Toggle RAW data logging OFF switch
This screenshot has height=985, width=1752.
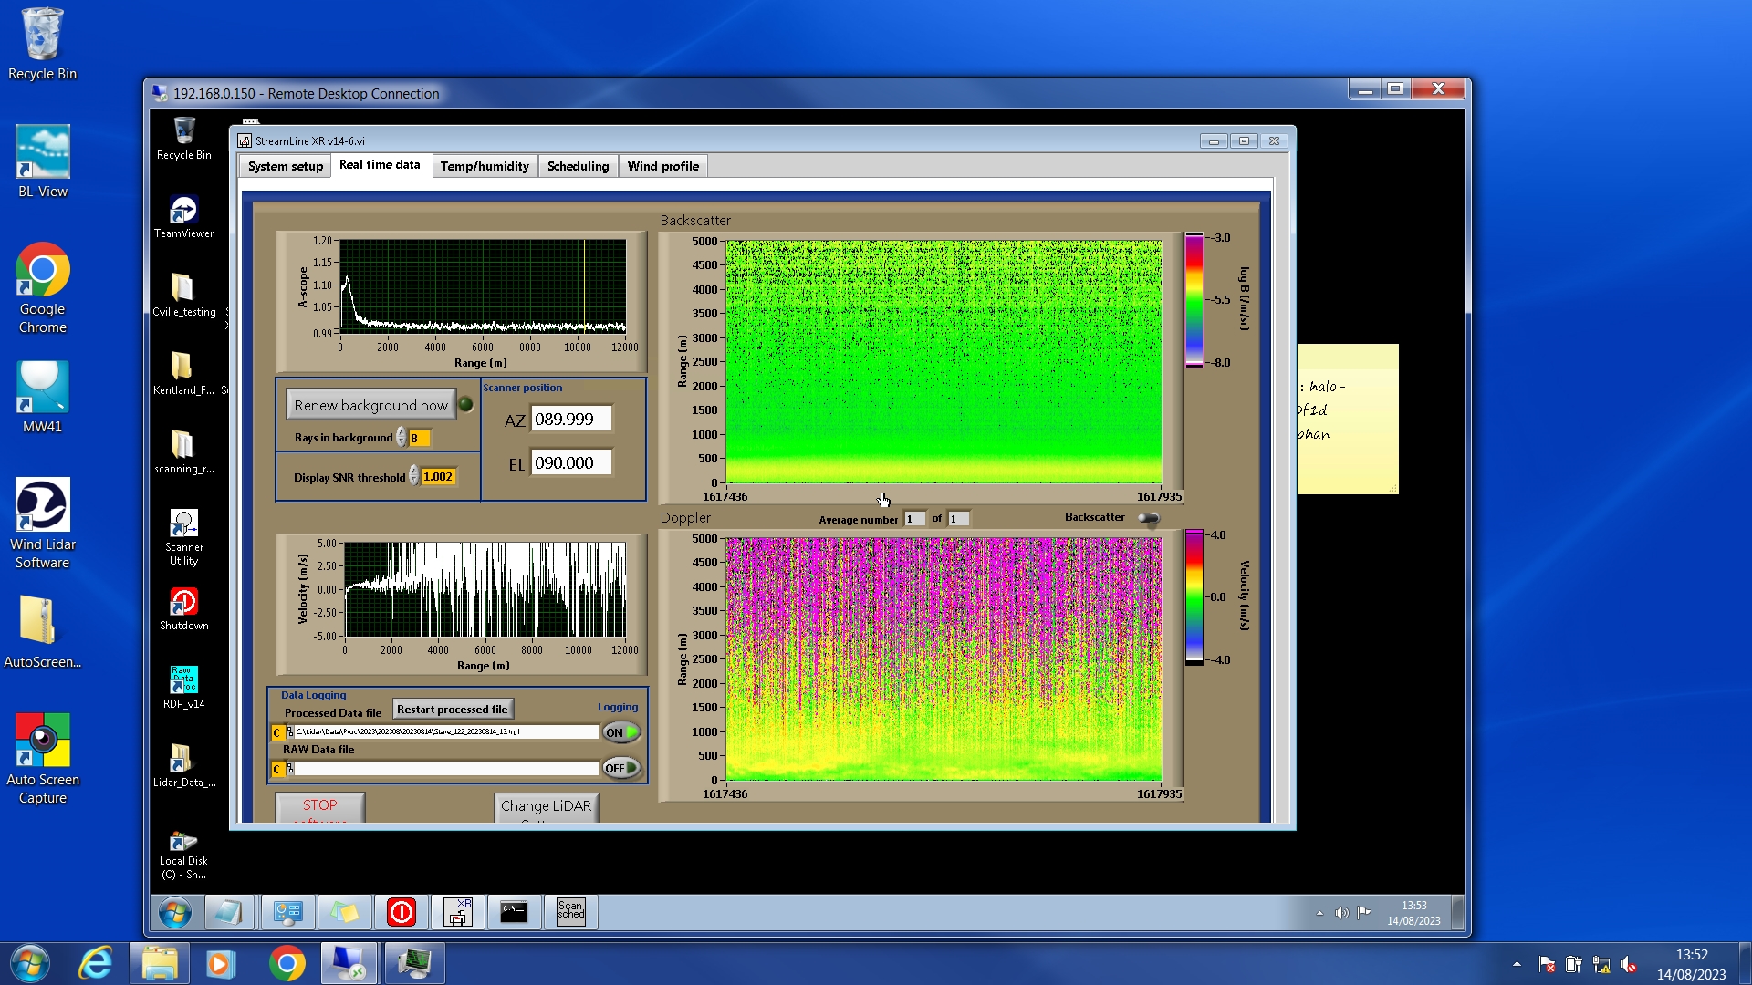coord(621,769)
